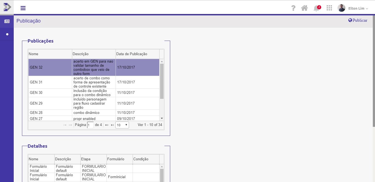Sort by Data de Publicação column
Screen dimensions: 375x182
click(x=137, y=54)
